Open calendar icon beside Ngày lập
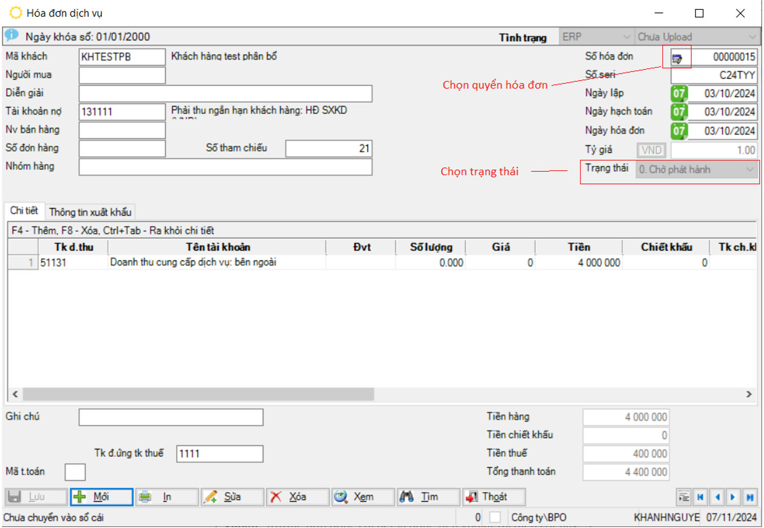The width and height of the screenshot is (764, 528). coord(679,93)
